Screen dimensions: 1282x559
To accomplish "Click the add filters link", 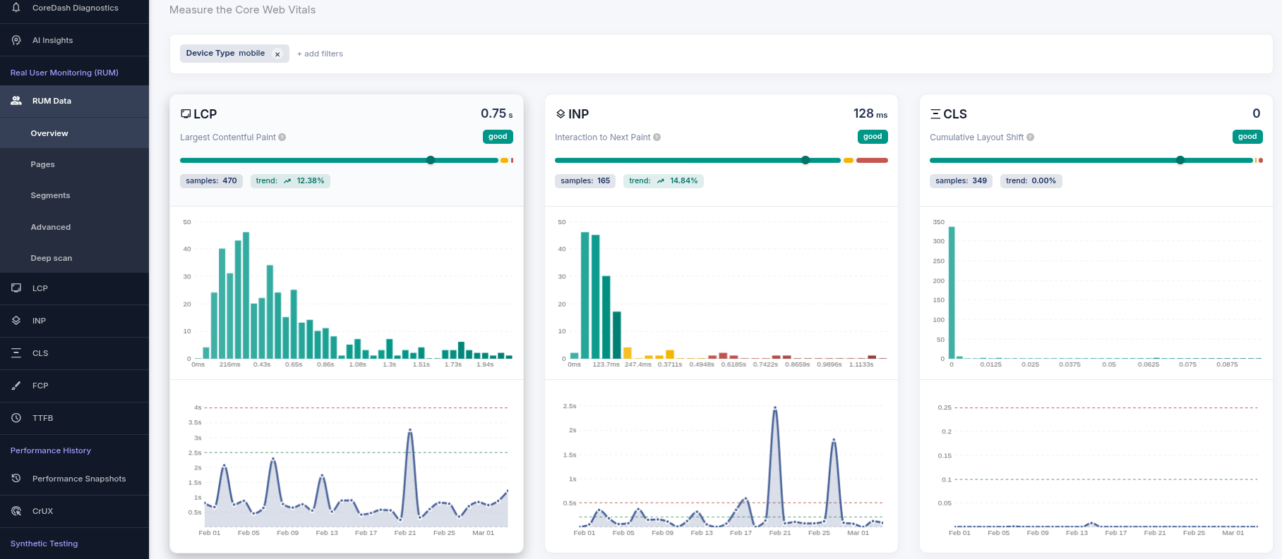I will 320,54.
